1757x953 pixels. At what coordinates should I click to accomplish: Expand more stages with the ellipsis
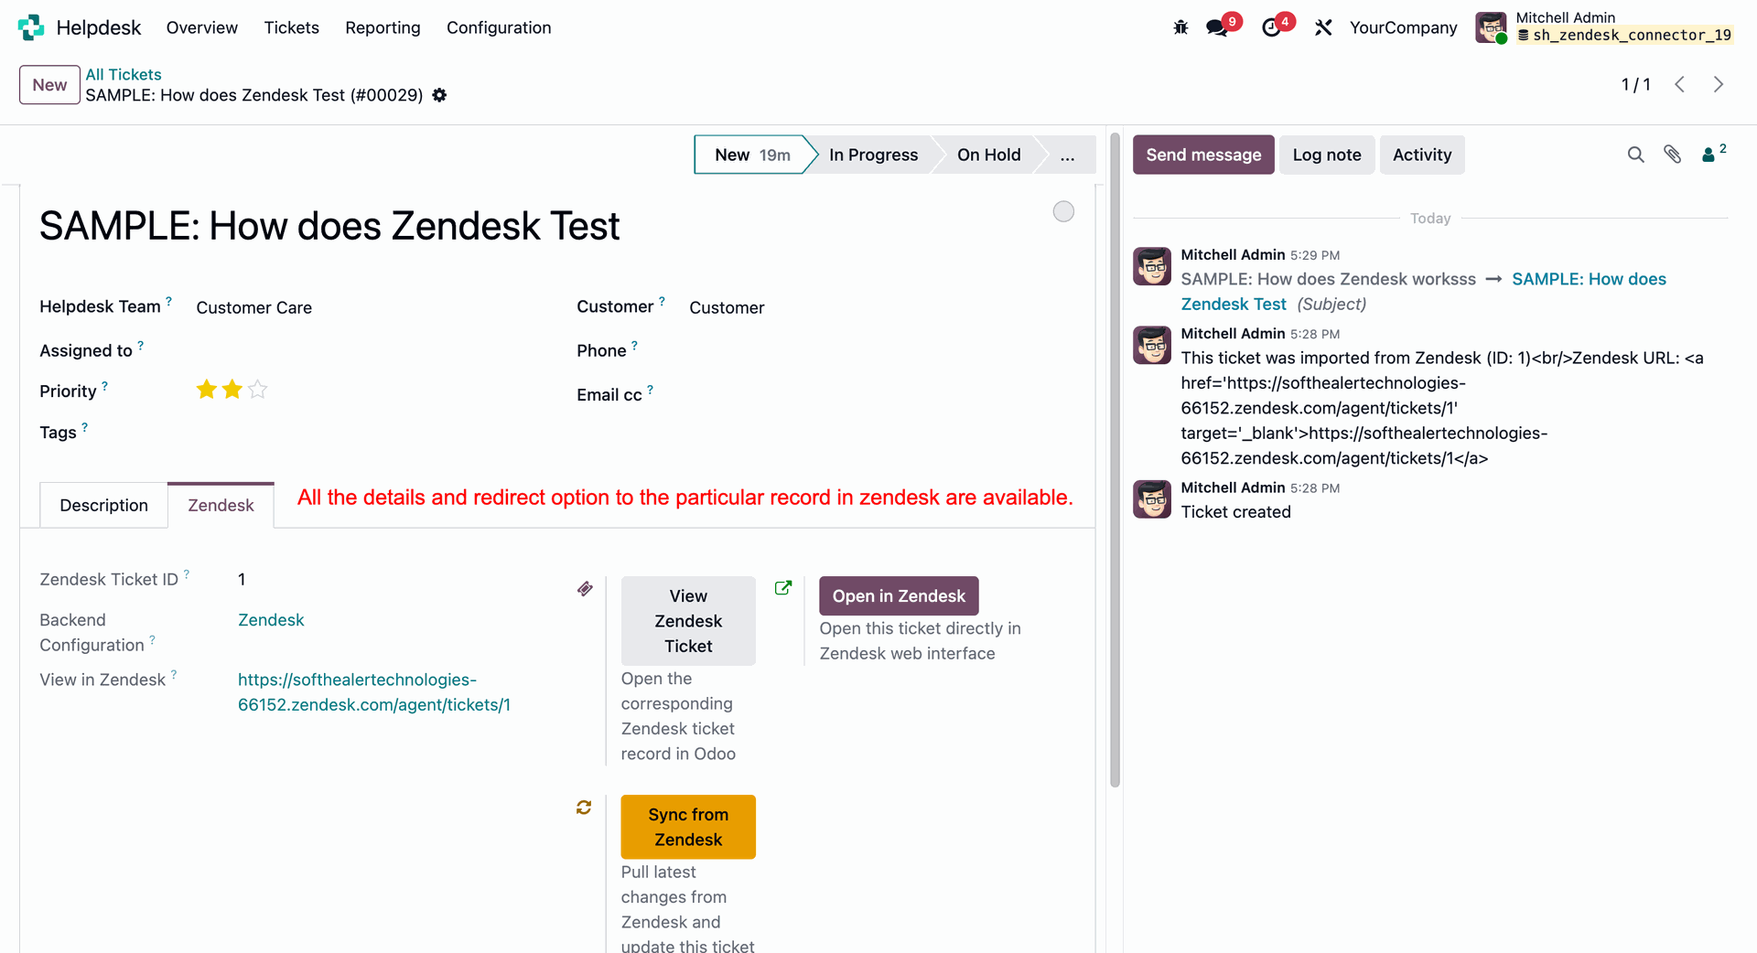(1067, 155)
